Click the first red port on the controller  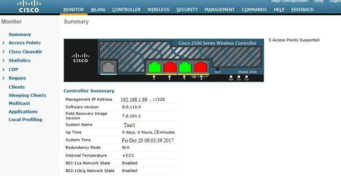tap(170, 67)
